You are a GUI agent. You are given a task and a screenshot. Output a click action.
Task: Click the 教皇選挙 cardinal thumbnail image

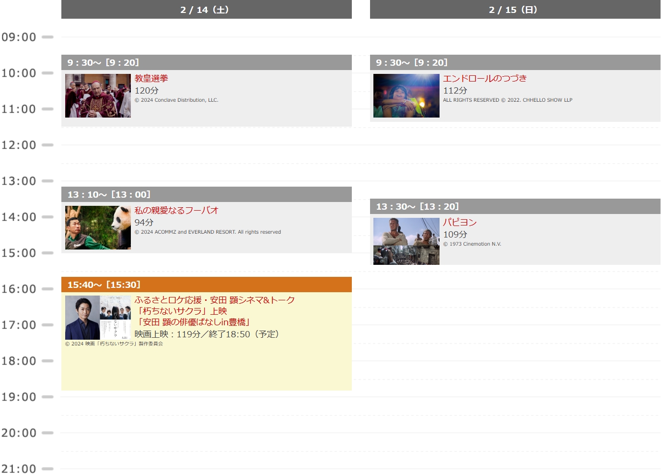click(x=98, y=95)
